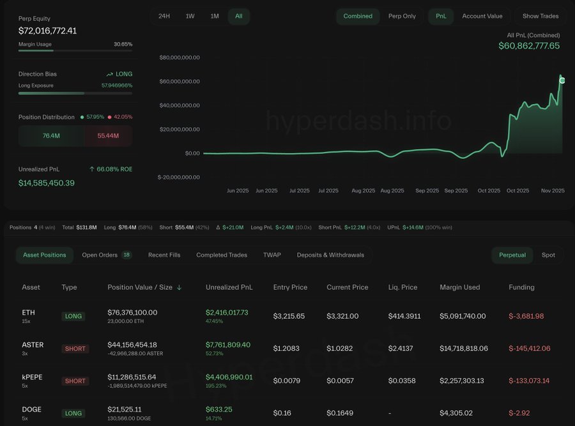Select the All time range

(x=238, y=16)
